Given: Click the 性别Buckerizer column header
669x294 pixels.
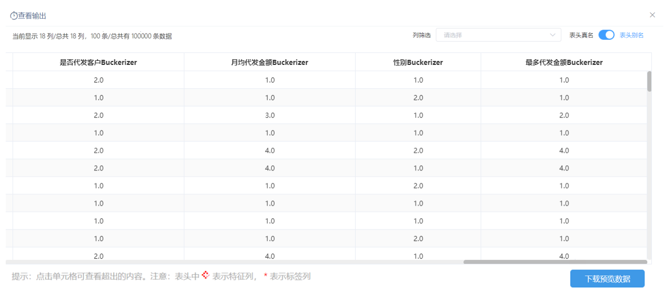Looking at the screenshot, I should [x=418, y=62].
